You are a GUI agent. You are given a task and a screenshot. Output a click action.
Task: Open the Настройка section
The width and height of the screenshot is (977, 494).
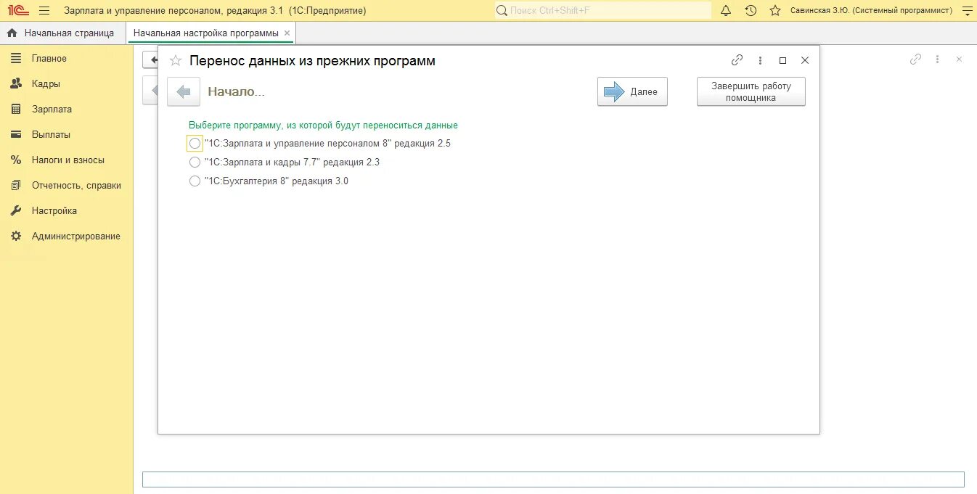click(54, 210)
